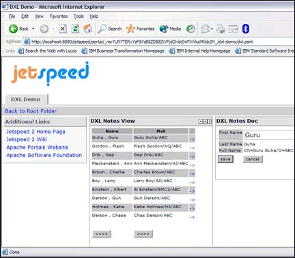The width and height of the screenshot is (295, 258).
Task: Open the Favorites menu
Action: (59, 16)
